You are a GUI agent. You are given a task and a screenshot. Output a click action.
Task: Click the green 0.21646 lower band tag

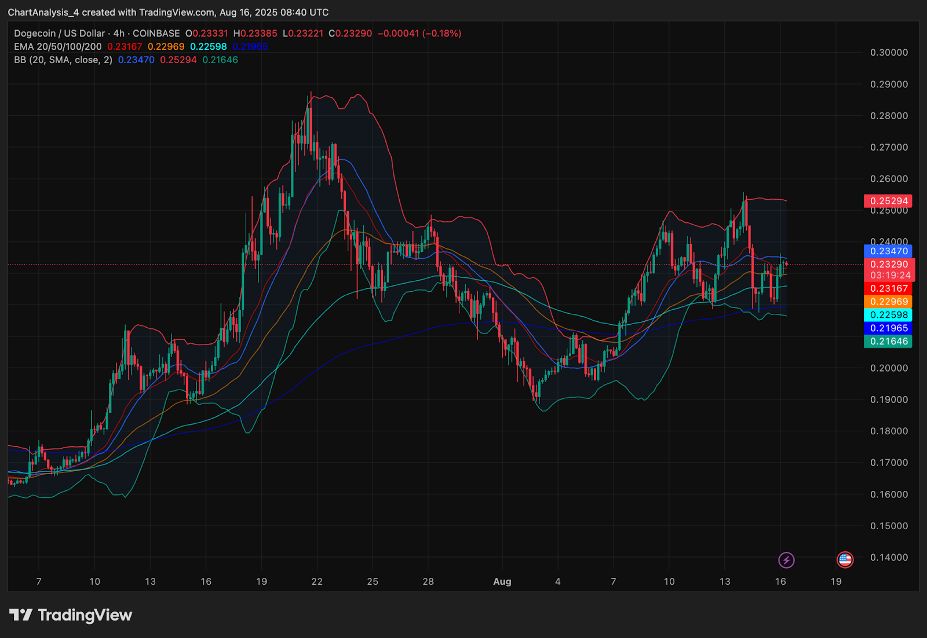coord(888,342)
